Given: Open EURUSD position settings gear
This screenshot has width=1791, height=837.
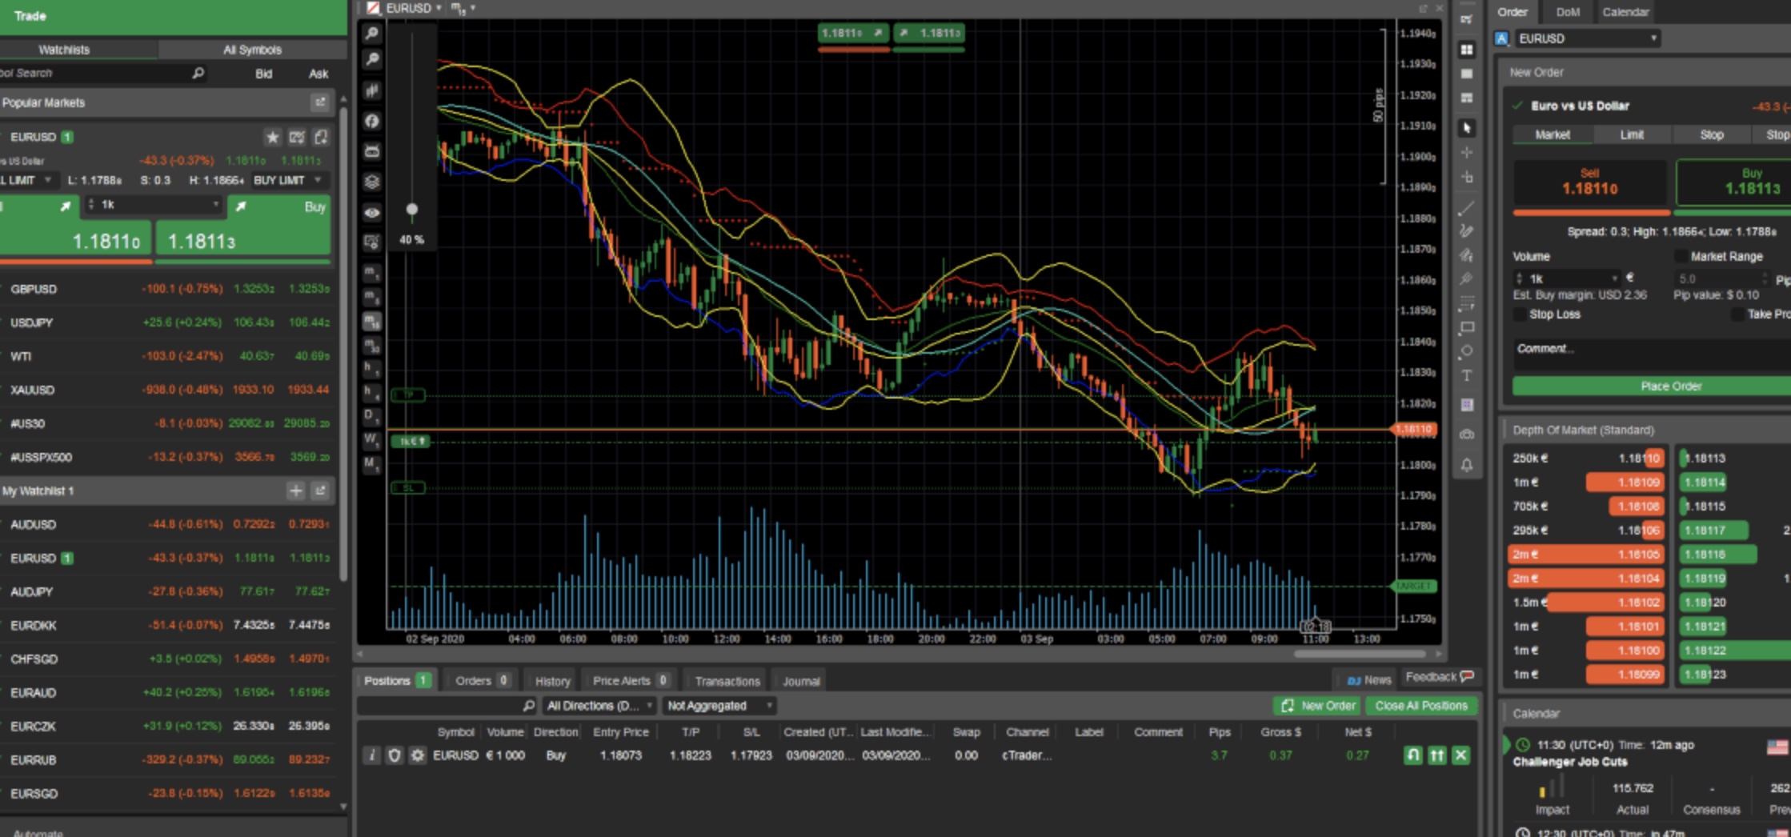Looking at the screenshot, I should point(417,755).
